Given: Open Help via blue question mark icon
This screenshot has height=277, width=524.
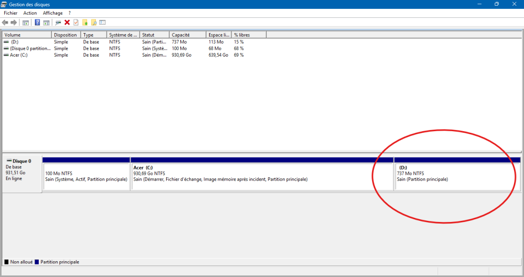Looking at the screenshot, I should coord(37,23).
